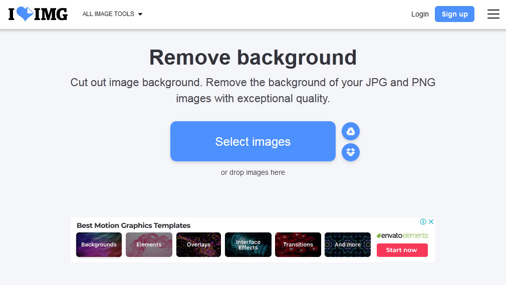
Task: Click the Start now button
Action: point(402,250)
